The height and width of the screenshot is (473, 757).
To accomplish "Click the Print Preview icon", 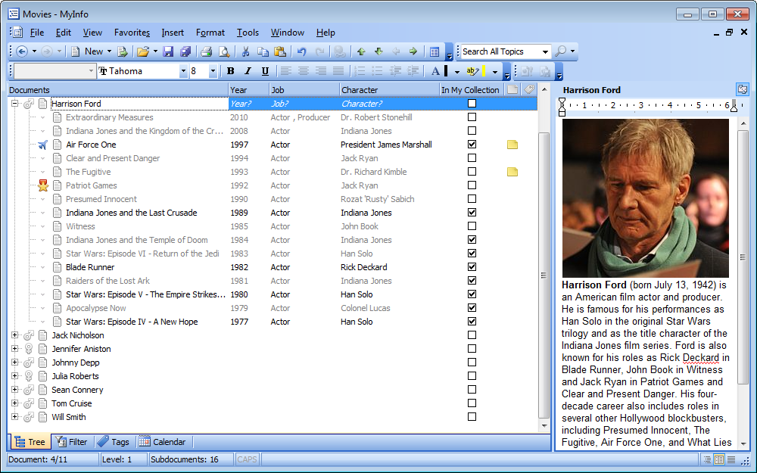I will [224, 51].
